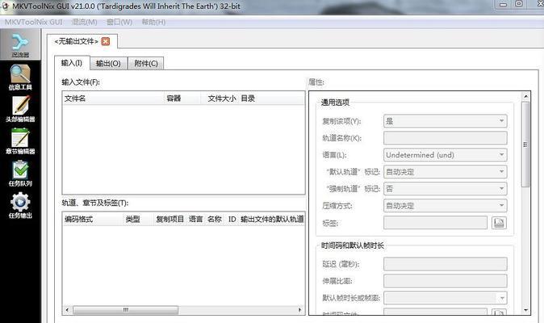
Task: Open the Info tool (信息工具) in sidebar
Action: coord(20,78)
